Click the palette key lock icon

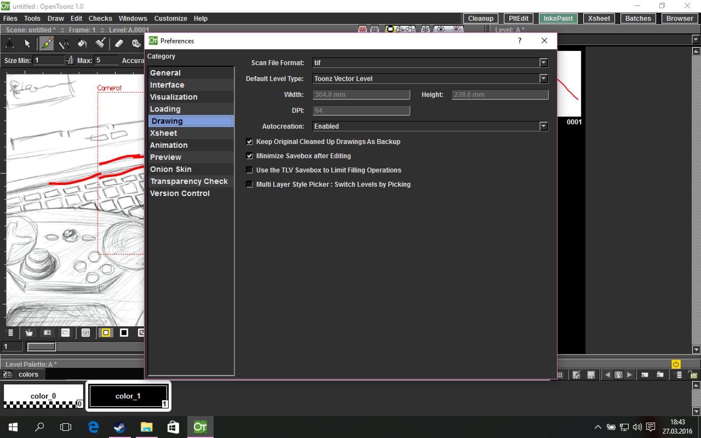coord(618,375)
